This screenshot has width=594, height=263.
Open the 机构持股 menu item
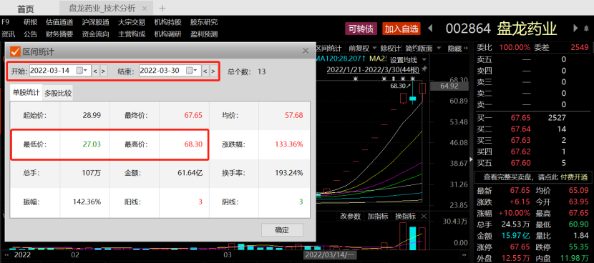point(167,22)
